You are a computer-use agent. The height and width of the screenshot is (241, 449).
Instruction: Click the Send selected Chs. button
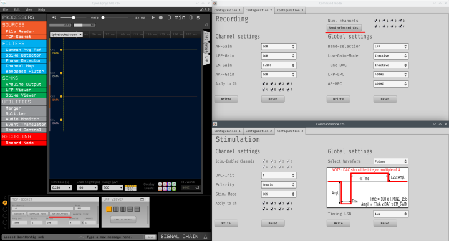click(x=344, y=28)
